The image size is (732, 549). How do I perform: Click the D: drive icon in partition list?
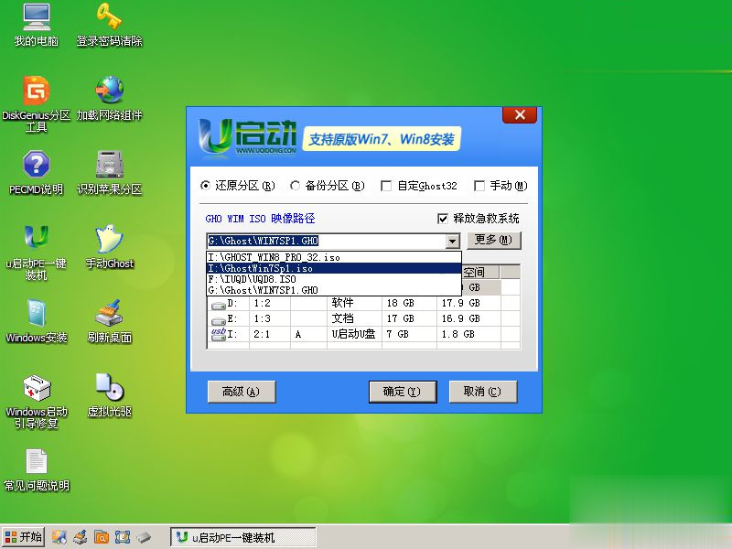tap(218, 305)
